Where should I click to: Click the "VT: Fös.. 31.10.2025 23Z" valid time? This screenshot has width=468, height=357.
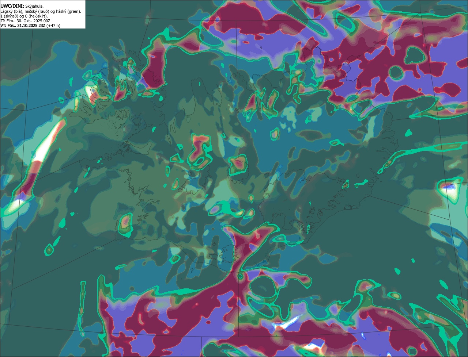(x=23, y=26)
